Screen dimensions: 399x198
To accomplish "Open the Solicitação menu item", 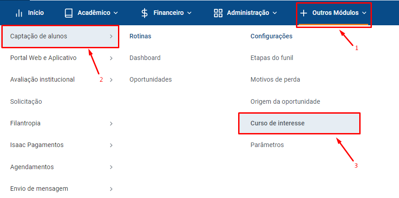I will point(26,102).
